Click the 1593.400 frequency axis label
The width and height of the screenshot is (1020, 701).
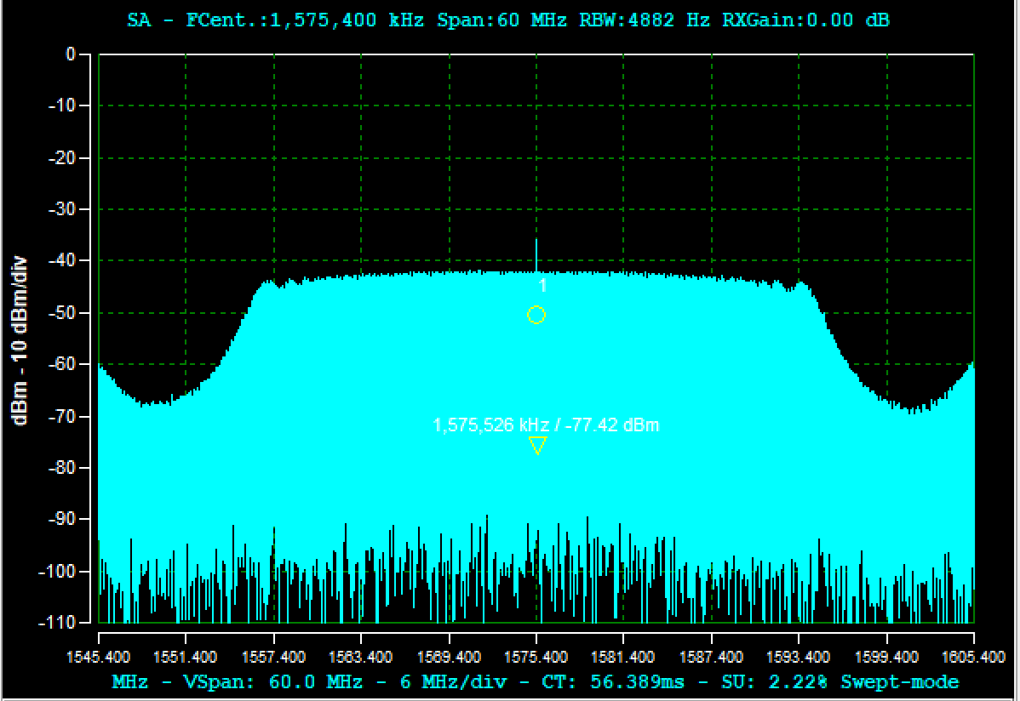(x=798, y=657)
